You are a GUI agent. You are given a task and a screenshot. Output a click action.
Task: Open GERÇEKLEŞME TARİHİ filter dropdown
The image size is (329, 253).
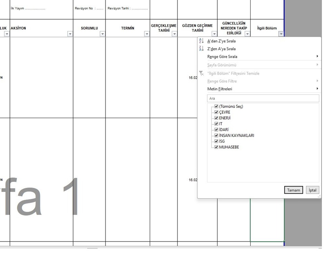[174, 34]
